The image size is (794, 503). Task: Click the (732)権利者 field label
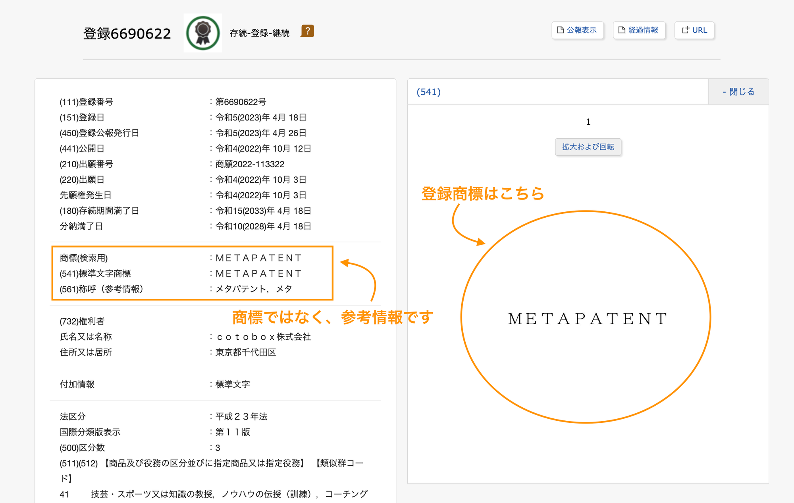click(82, 321)
